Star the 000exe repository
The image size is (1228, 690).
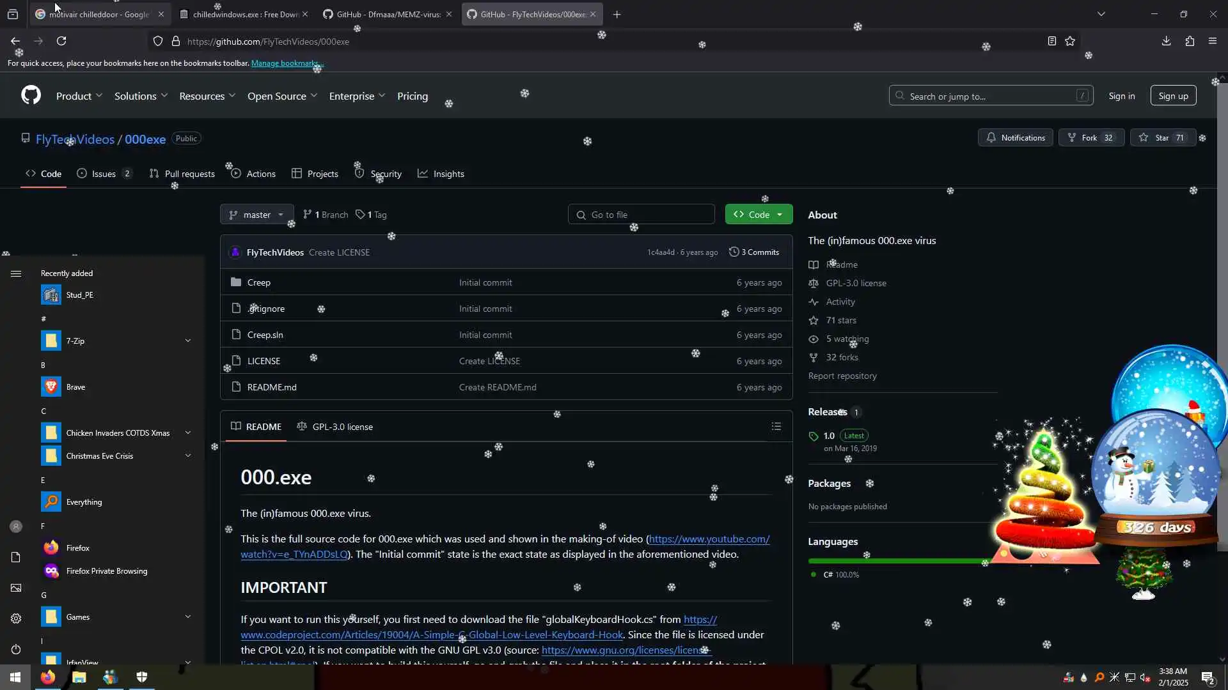click(x=1163, y=138)
